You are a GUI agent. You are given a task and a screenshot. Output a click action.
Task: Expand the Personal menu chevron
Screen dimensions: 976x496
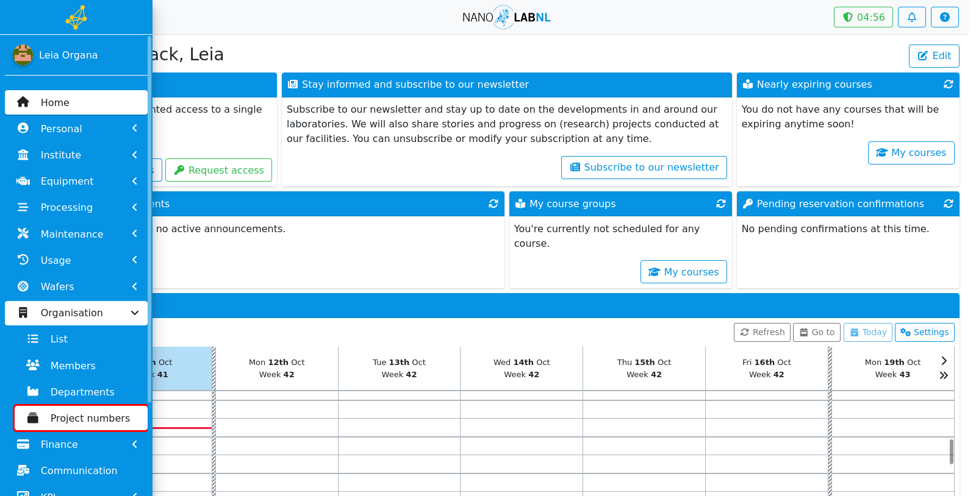pos(134,129)
